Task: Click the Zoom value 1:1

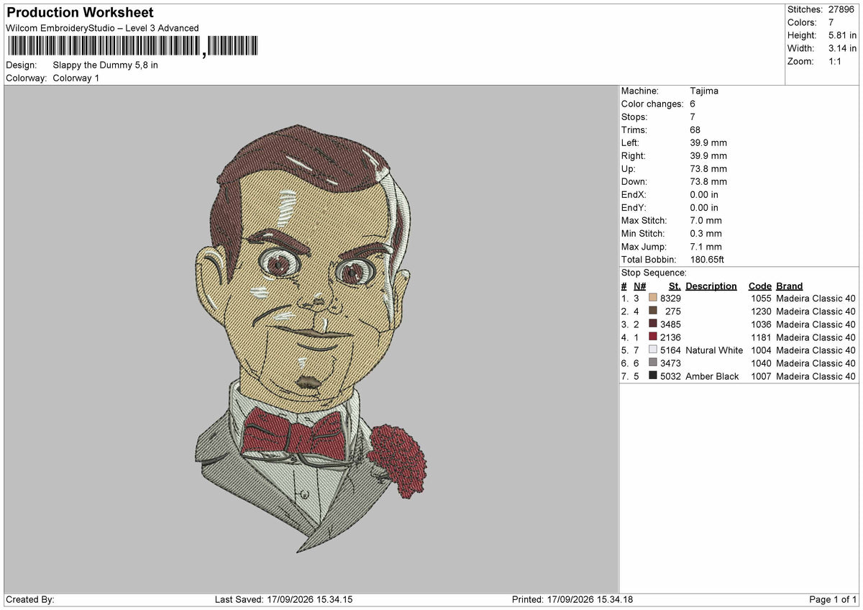Action: [836, 61]
